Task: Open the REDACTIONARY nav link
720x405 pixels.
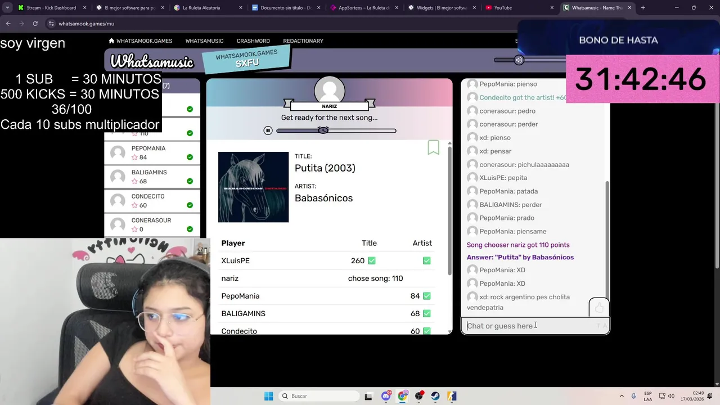Action: click(x=303, y=41)
